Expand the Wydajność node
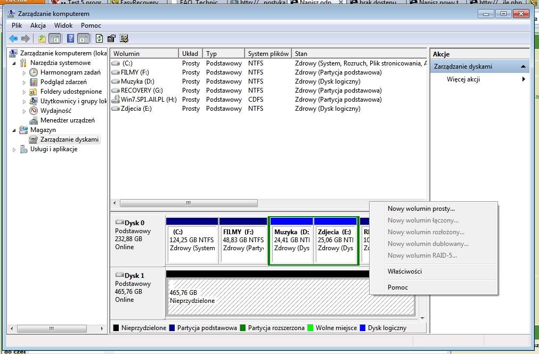 (x=24, y=111)
